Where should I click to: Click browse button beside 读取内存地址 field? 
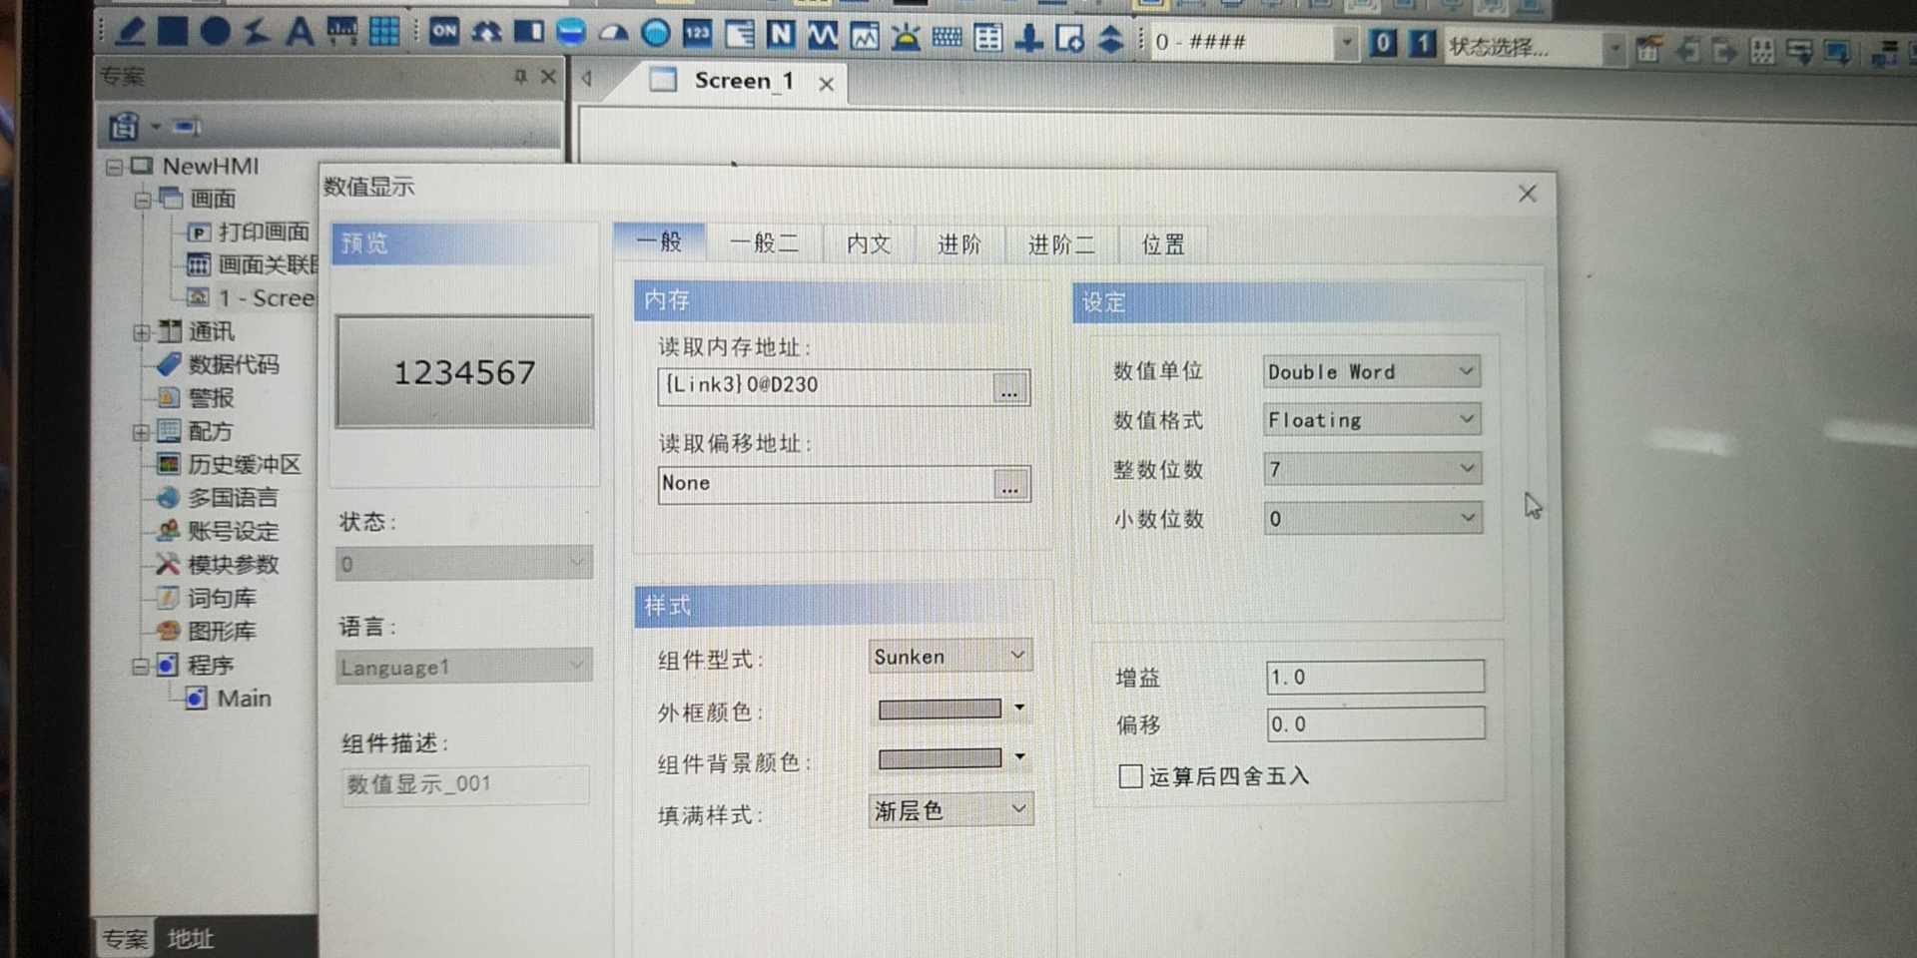tap(1009, 388)
